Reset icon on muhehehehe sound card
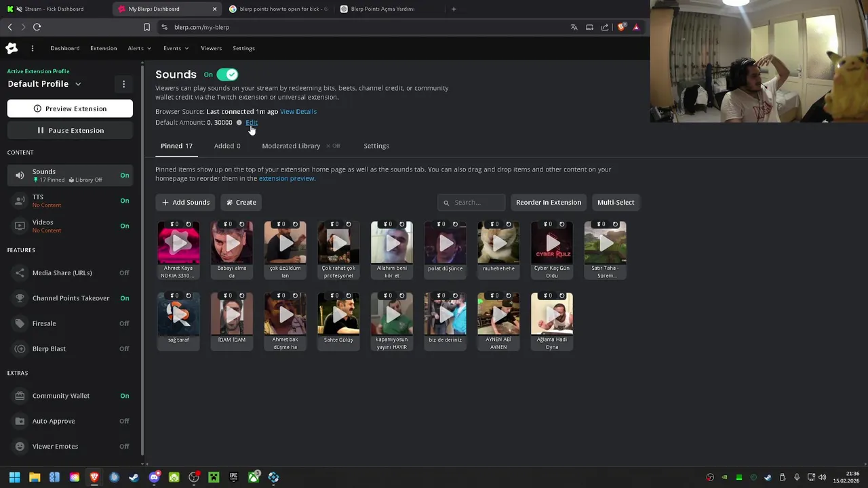This screenshot has height=488, width=868. pyautogui.click(x=509, y=224)
